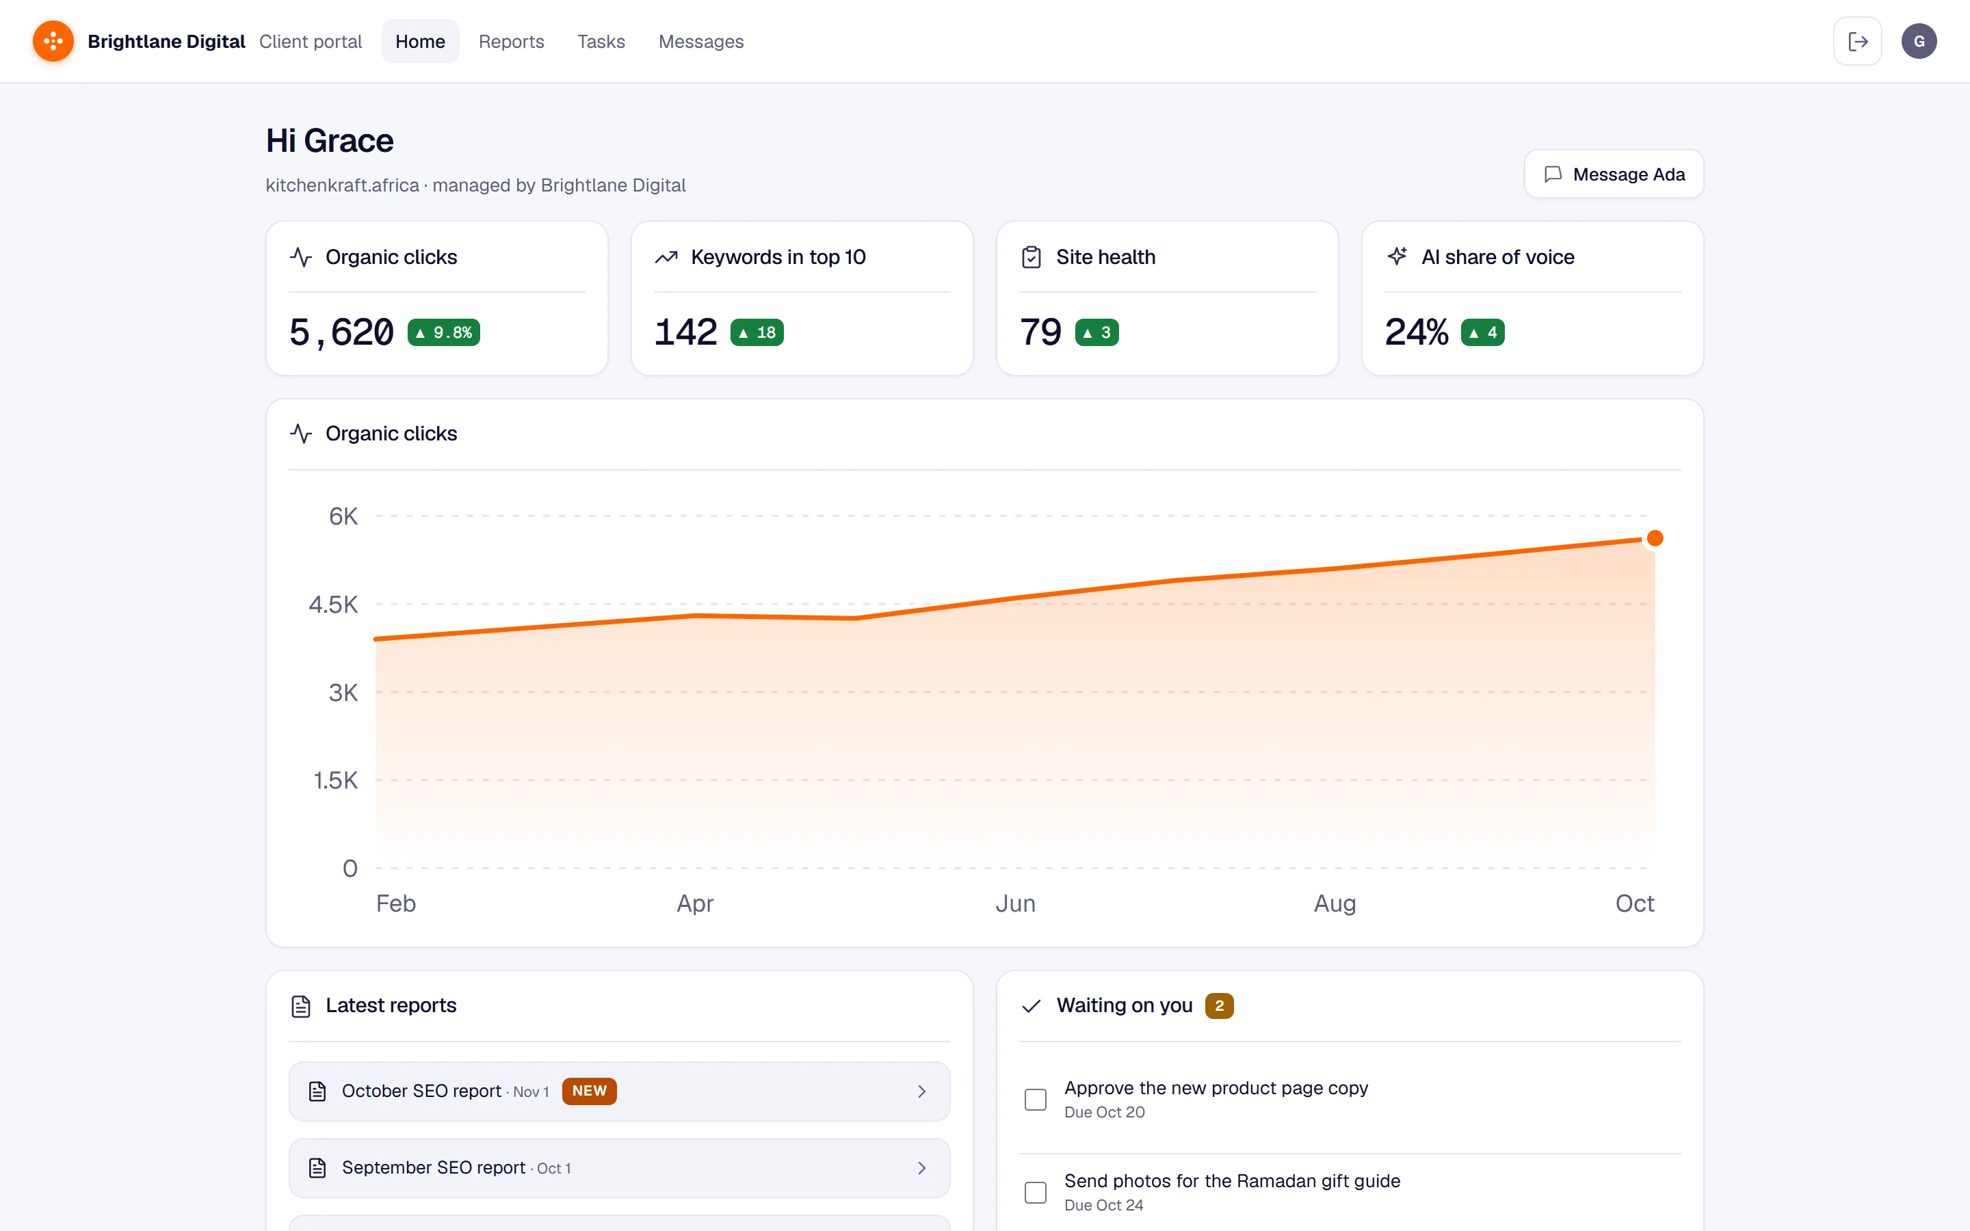Click the Jun axis label
1970x1231 pixels.
[x=1015, y=903]
